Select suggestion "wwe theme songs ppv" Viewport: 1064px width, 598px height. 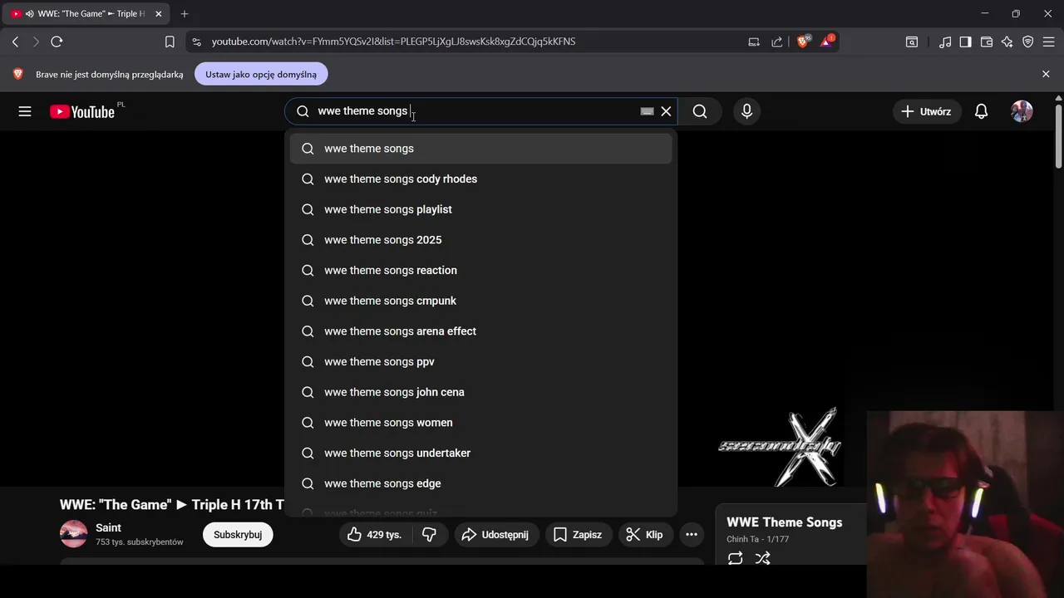[480, 362]
